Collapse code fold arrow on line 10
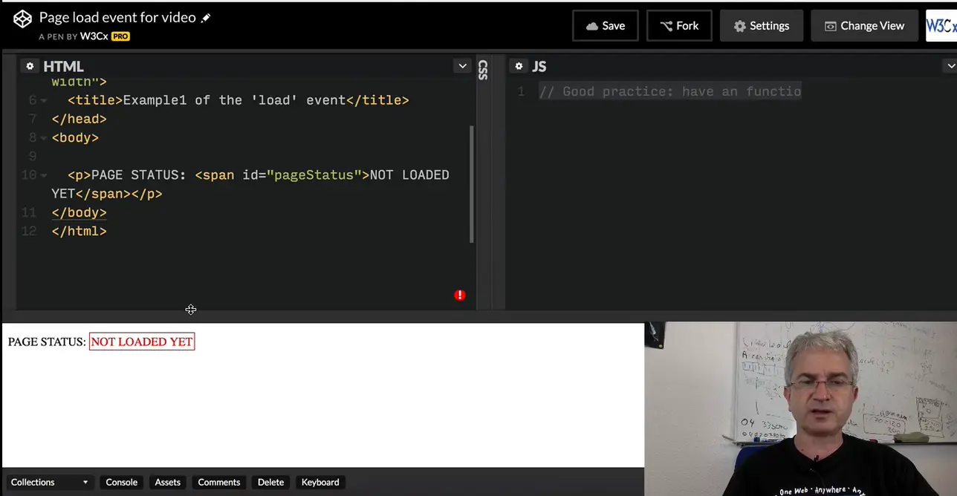Image resolution: width=957 pixels, height=496 pixels. tap(44, 175)
